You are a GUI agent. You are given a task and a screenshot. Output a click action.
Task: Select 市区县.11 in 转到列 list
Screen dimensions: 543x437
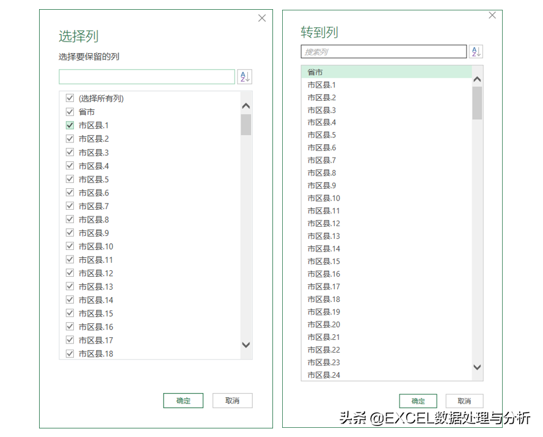(387, 211)
